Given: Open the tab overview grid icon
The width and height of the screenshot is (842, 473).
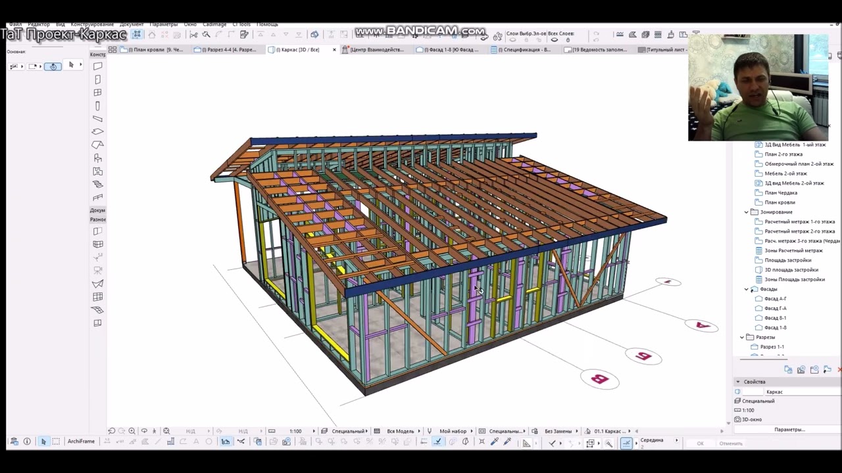Looking at the screenshot, I should (x=112, y=50).
